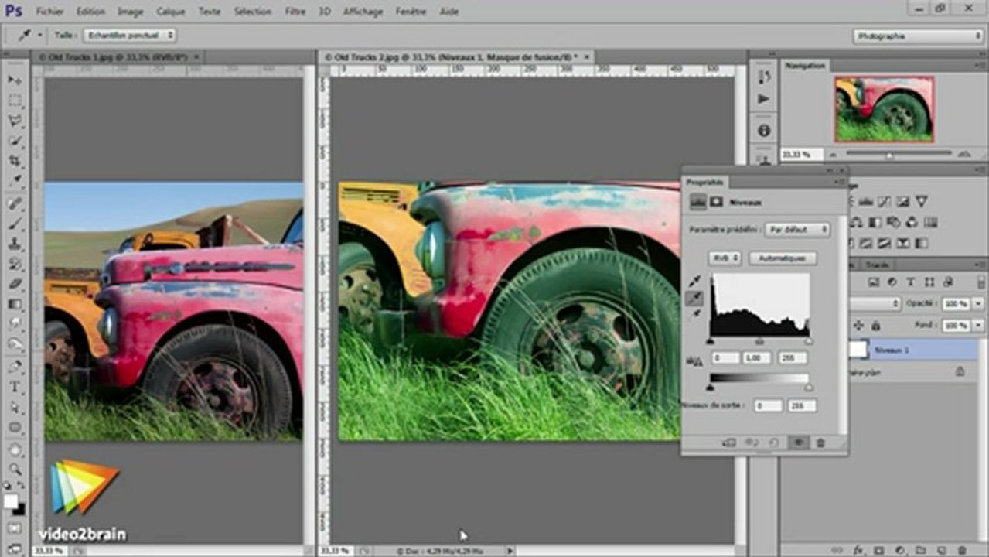Select the Path Selection tool
The width and height of the screenshot is (989, 557).
point(15,407)
